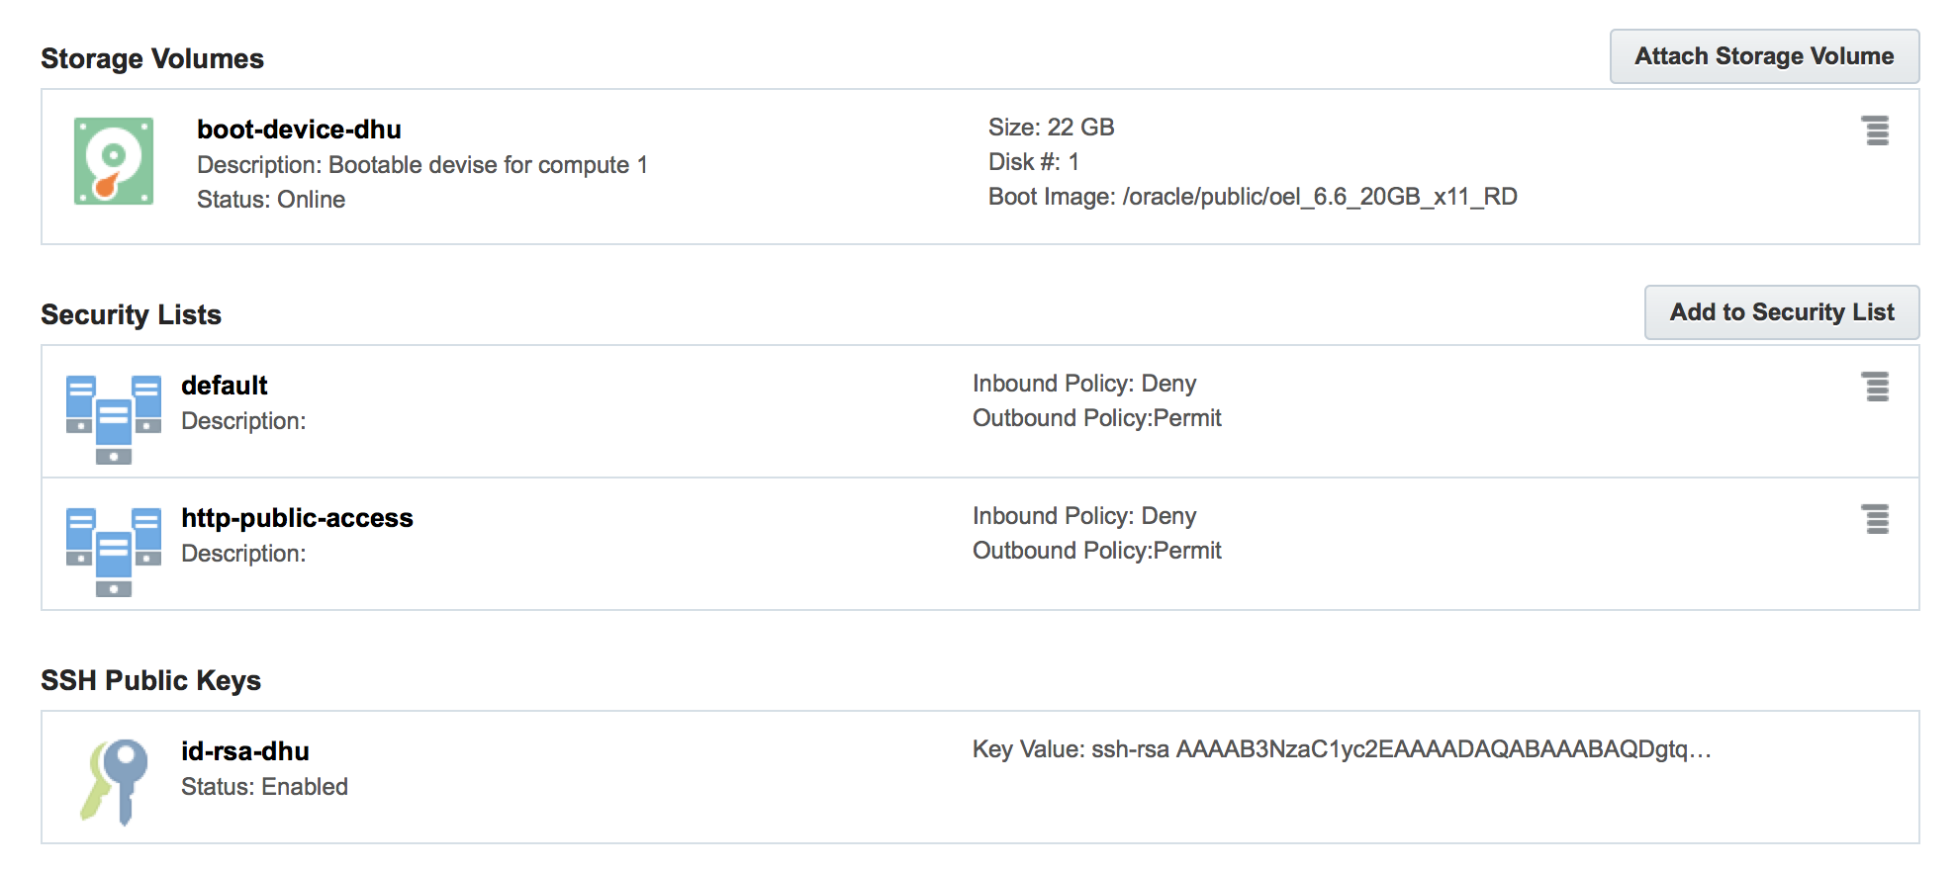
Task: Click the Status: Enabled text for id-rsa-dhu
Action: tap(264, 787)
